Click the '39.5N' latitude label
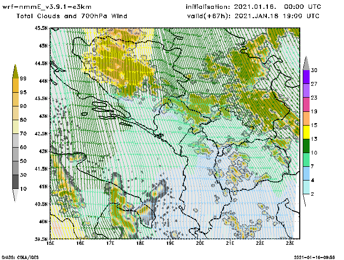The image size is (344, 260). (x=41, y=239)
